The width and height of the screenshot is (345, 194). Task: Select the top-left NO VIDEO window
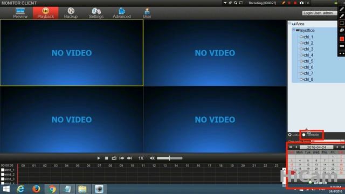[x=72, y=53]
